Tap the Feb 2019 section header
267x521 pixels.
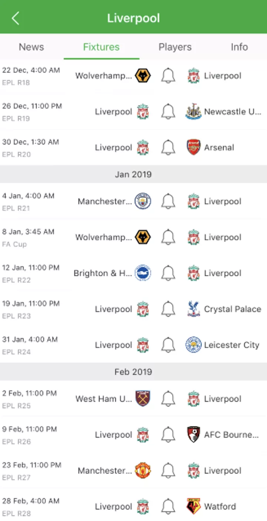tap(133, 372)
